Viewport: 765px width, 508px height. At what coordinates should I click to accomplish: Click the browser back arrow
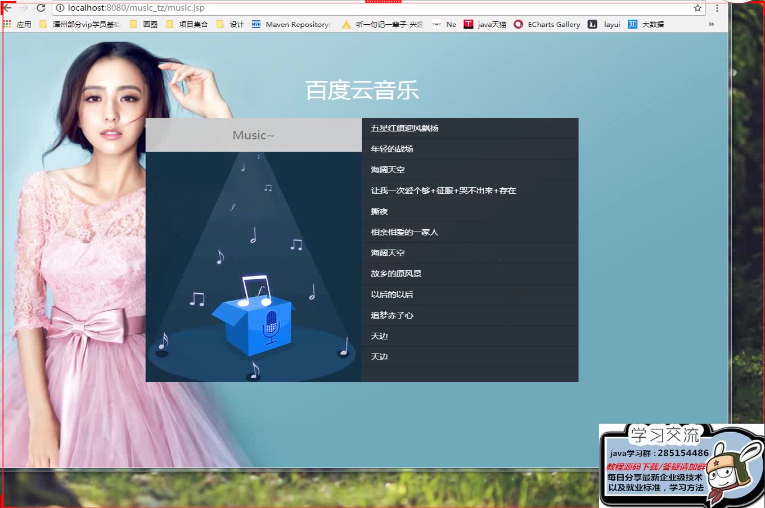[x=7, y=8]
